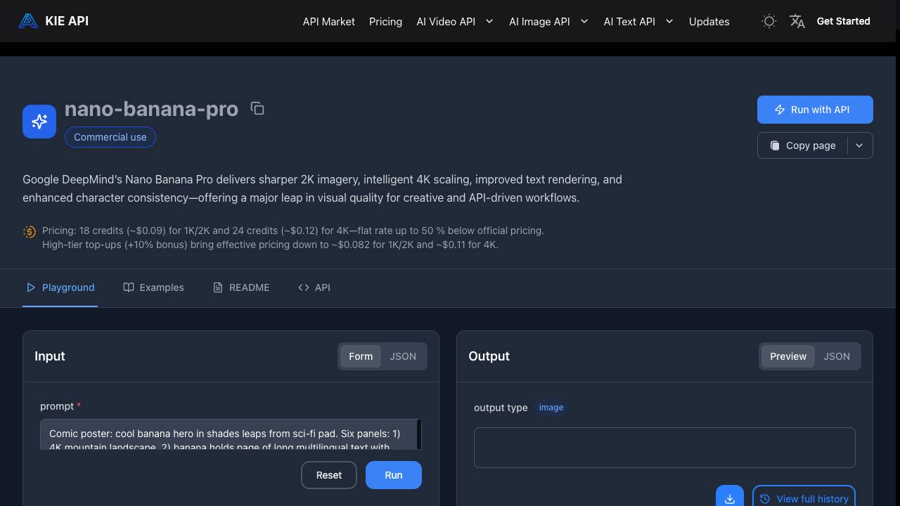The image size is (900, 506).
Task: Click the 'output type' label
Action: pyautogui.click(x=501, y=408)
